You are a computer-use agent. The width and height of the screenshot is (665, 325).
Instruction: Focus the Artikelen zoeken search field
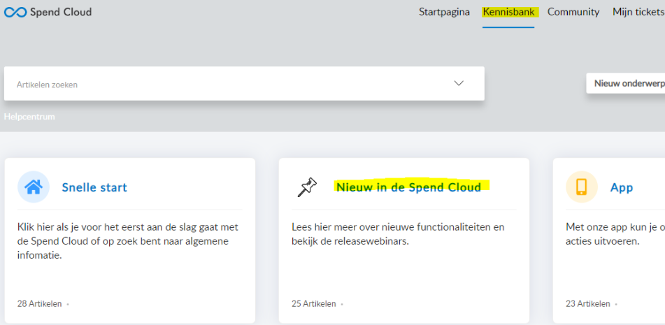click(244, 84)
